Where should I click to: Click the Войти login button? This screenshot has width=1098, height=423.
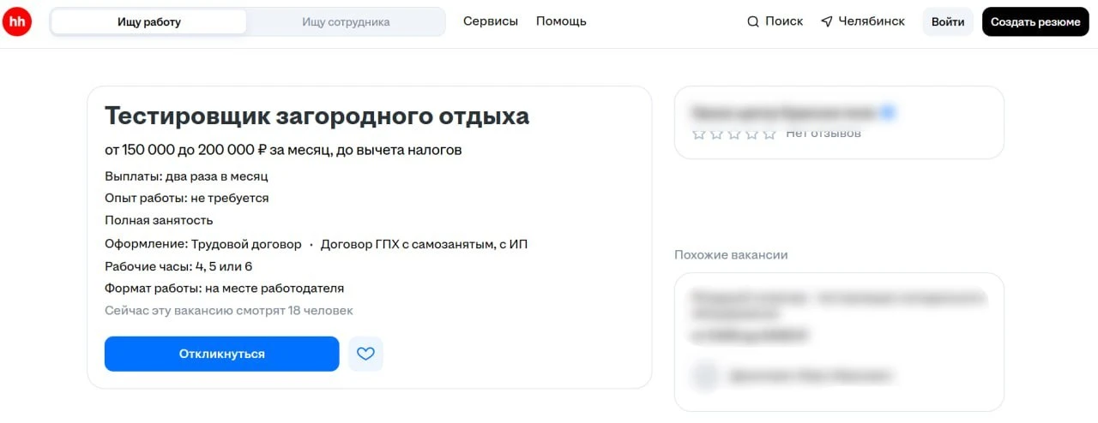pos(948,21)
